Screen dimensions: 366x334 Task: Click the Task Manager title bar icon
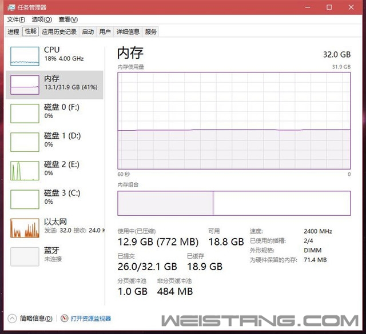coord(11,7)
